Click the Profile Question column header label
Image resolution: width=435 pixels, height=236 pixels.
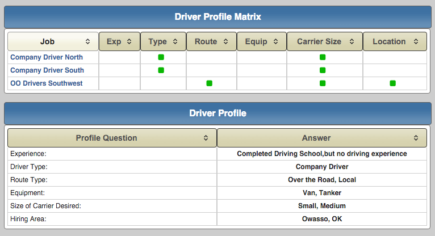[x=107, y=138]
